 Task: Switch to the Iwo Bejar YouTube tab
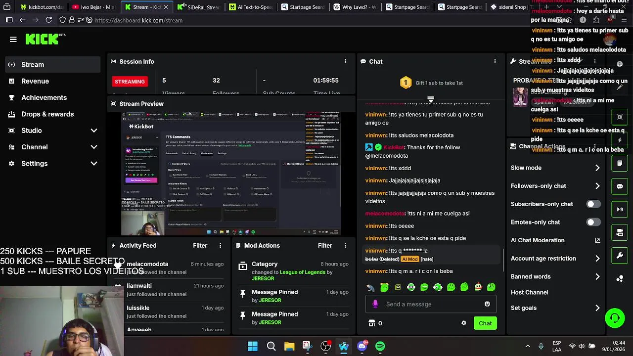(94, 7)
